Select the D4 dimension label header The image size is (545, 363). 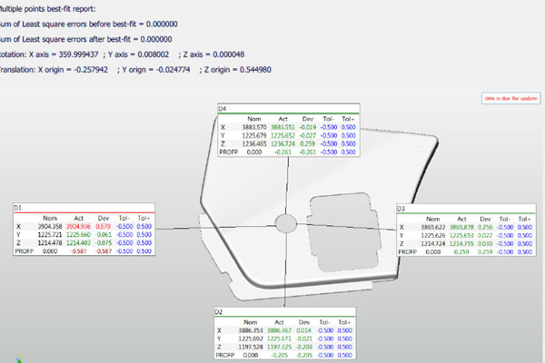pyautogui.click(x=223, y=108)
